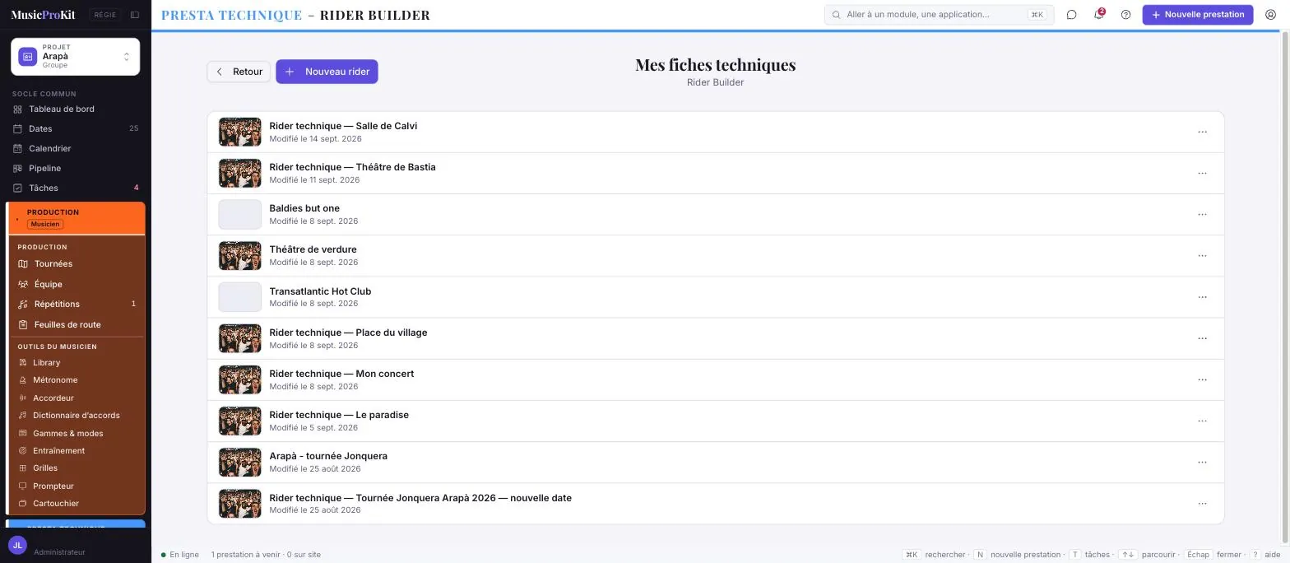Click the JL user avatar
The height and width of the screenshot is (563, 1290).
click(x=17, y=546)
